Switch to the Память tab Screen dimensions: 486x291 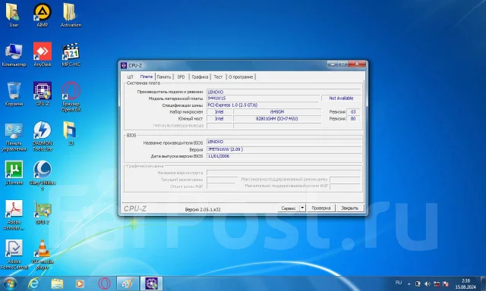164,77
